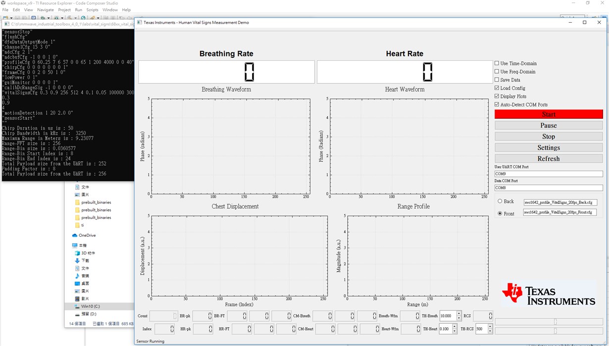This screenshot has height=346, width=609.
Task: Open the Window menu in Code Composer Studio
Action: 110,10
